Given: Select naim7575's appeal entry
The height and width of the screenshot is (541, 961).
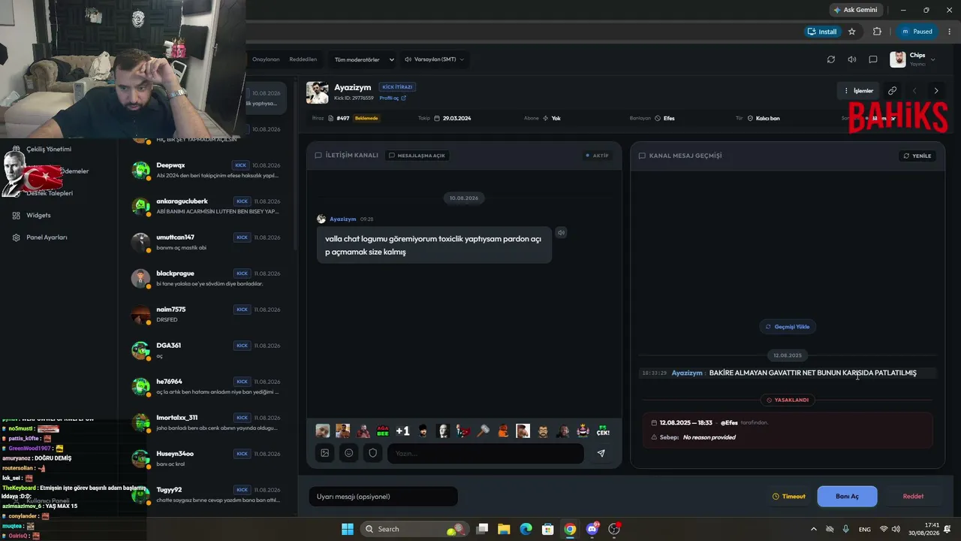Looking at the screenshot, I should 206,315.
